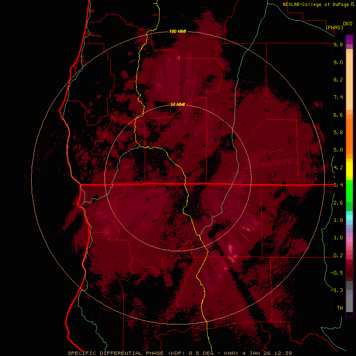
Task: Click the 9.0 value on the color scale
Action: point(338,62)
